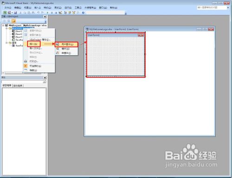Open the 帮助(H) menu

pos(114,7)
